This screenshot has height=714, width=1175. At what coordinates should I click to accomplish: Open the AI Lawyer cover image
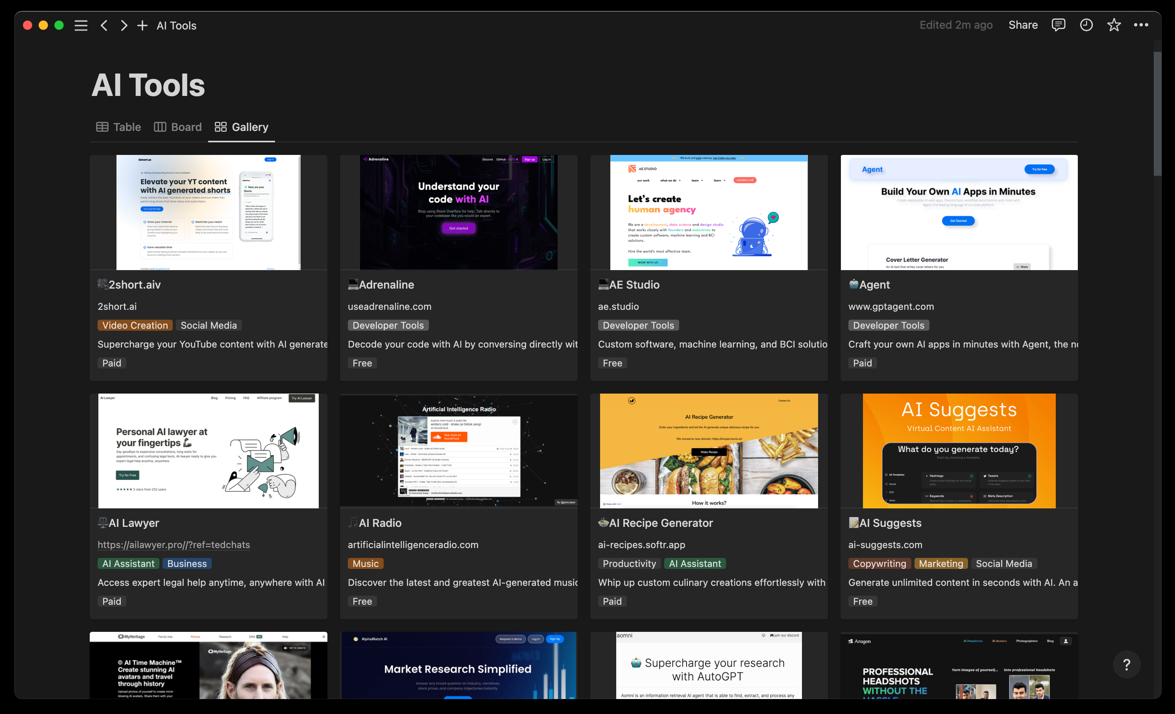tap(209, 451)
